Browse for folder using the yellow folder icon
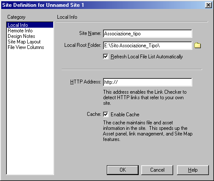Viewport: 214px width, 181px height. tap(197, 46)
